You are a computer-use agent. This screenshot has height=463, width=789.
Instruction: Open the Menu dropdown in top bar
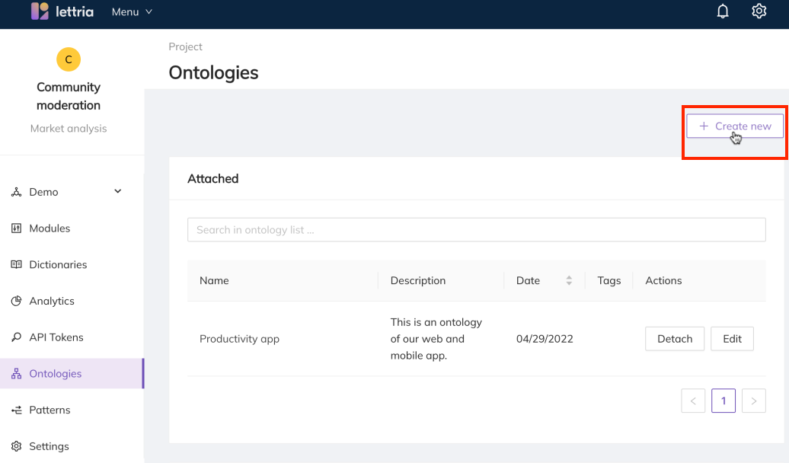(132, 11)
